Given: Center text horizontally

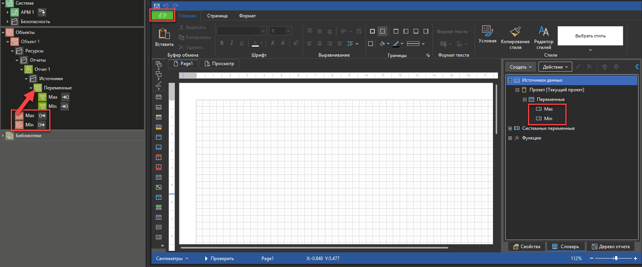Looking at the screenshot, I should click(x=320, y=44).
